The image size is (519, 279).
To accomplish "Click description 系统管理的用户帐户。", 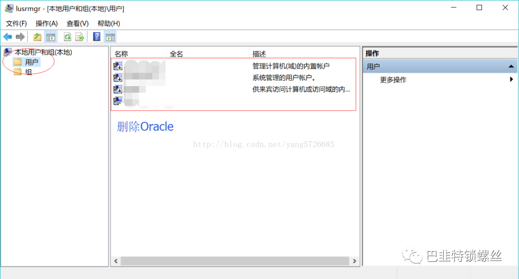I will point(284,77).
